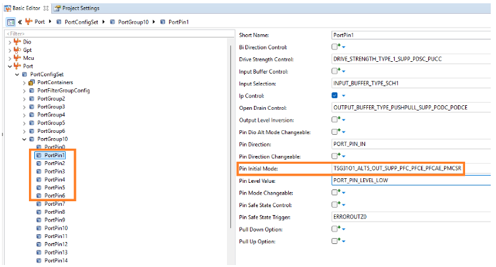The width and height of the screenshot is (496, 267).
Task: Click the PortContainers folder icon
Action: (x=32, y=82)
